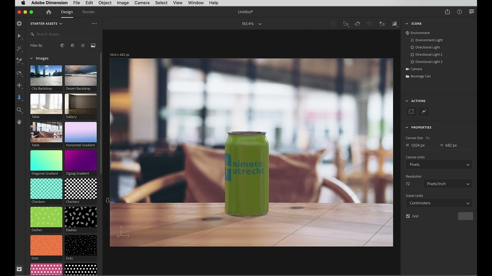Open the Canvas Units Pixels dropdown
This screenshot has width=492, height=276.
(439, 164)
